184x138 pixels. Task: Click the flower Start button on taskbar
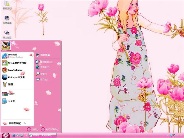pyautogui.click(x=5, y=135)
